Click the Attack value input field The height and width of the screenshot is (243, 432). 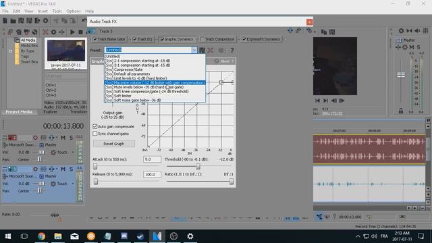(x=152, y=159)
